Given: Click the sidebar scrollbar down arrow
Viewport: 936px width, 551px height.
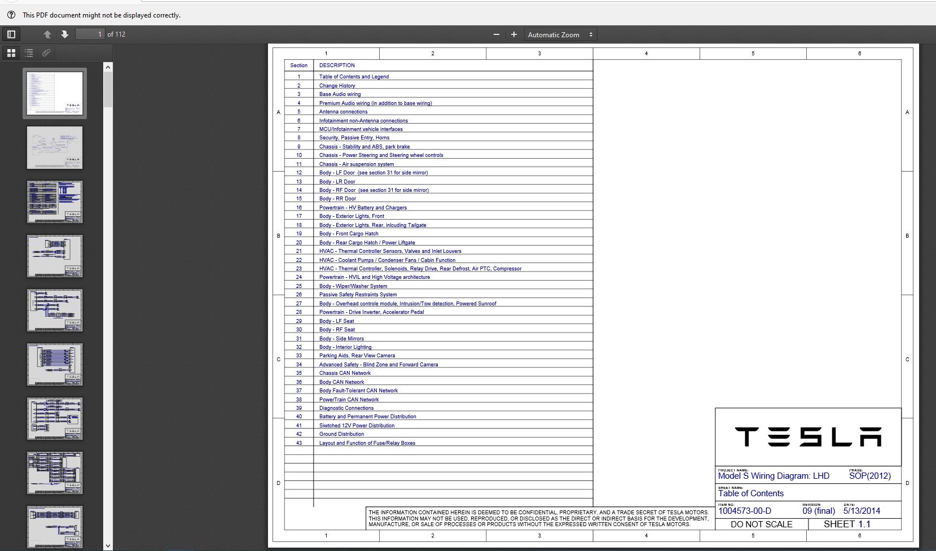Looking at the screenshot, I should [x=107, y=545].
